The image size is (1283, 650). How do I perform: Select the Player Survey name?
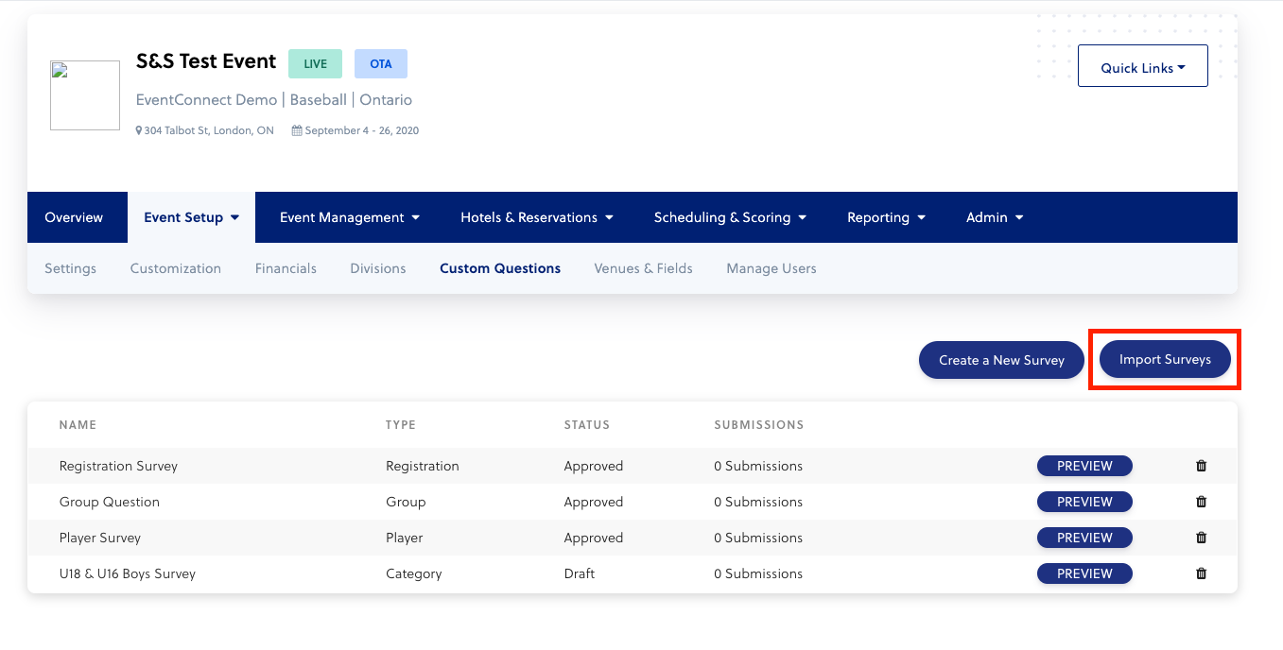pyautogui.click(x=100, y=538)
